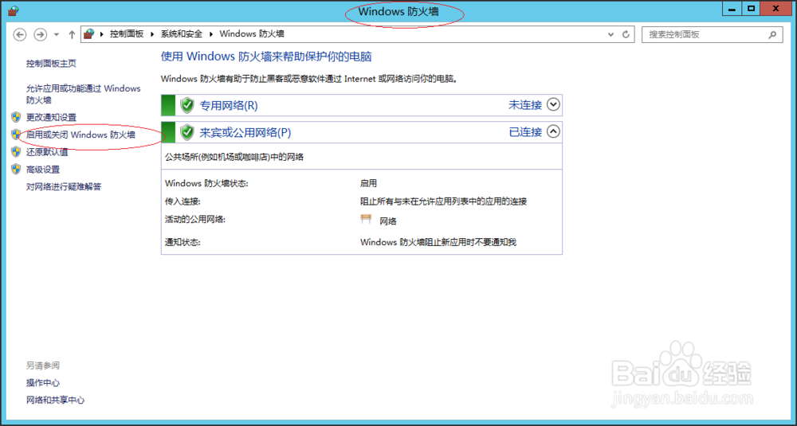This screenshot has height=426, width=797.
Task: Close the Windows 防火墙 window
Action: point(776,9)
